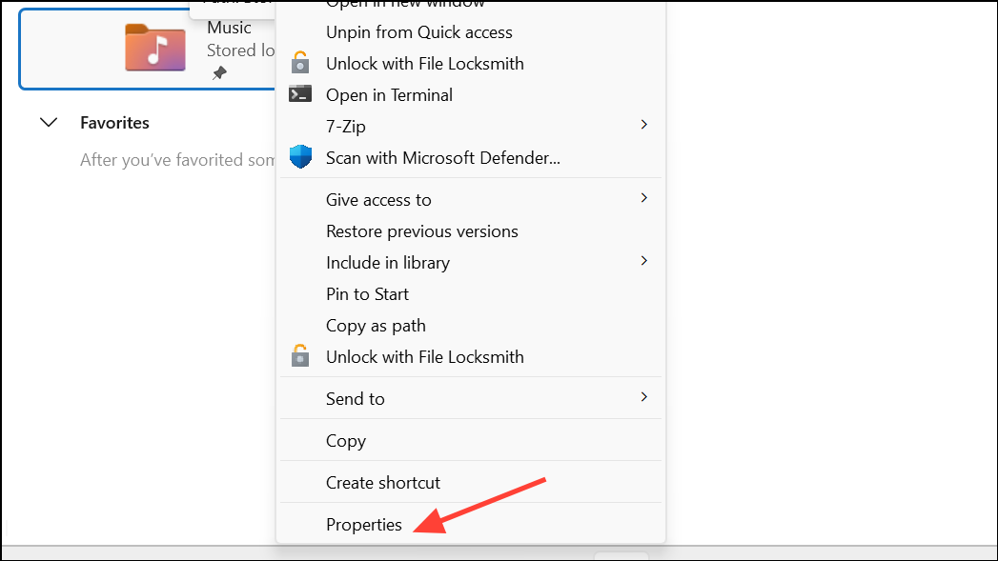This screenshot has width=998, height=561.
Task: Expand the Include in library submenu
Action: click(643, 261)
